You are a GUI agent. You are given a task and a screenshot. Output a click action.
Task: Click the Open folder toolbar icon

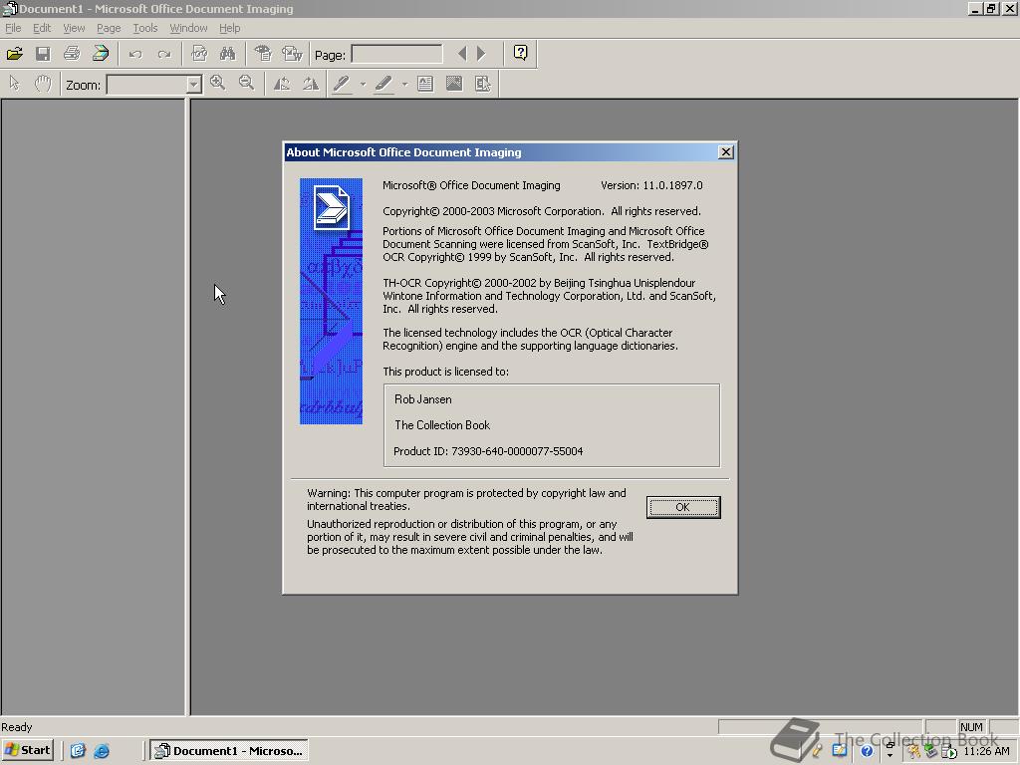(x=14, y=54)
